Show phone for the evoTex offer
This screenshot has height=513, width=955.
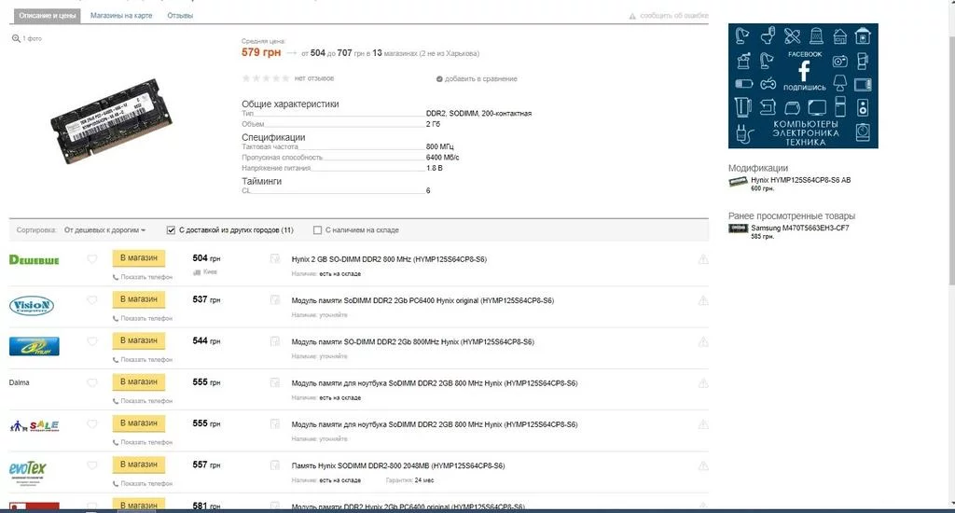tap(143, 484)
